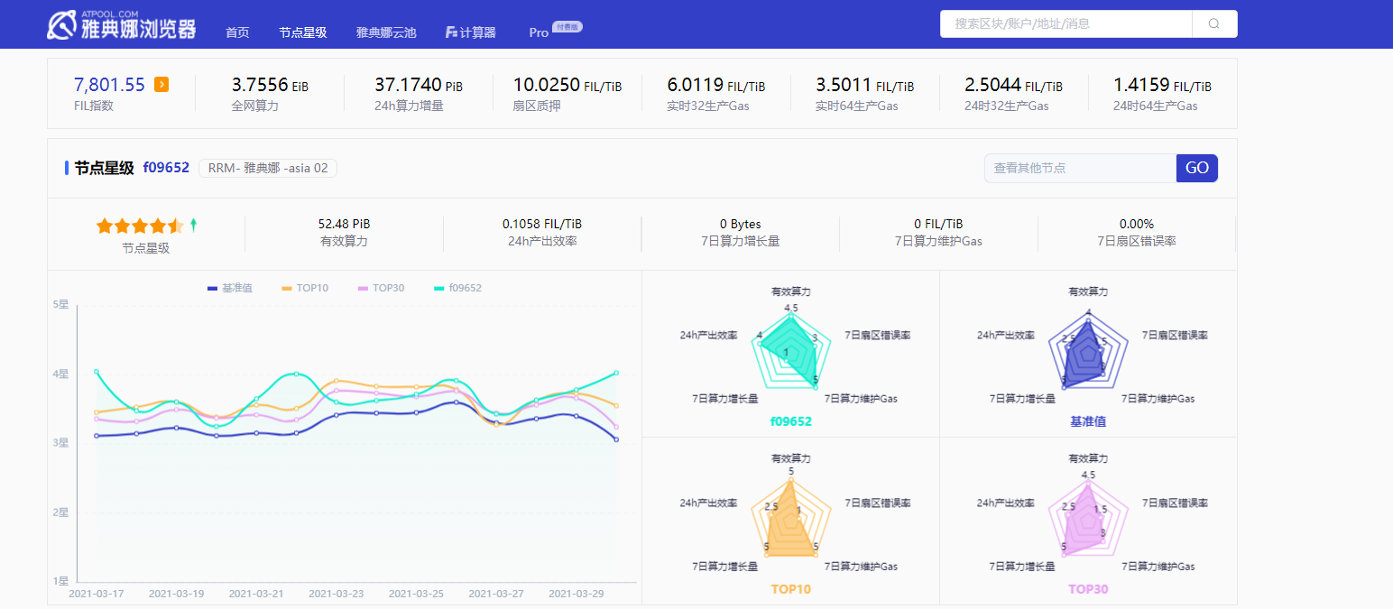This screenshot has width=1393, height=609.
Task: Click the f09652 radar chart
Action: tap(790, 352)
